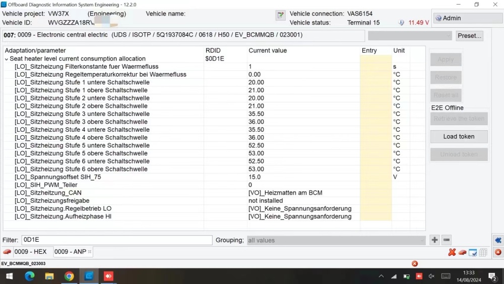This screenshot has width=504, height=284.
Task: Click the red X icon in bottom toolbar
Action: pos(452,252)
